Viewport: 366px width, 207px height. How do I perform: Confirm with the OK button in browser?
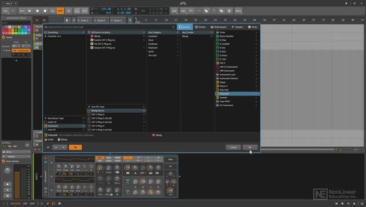click(x=250, y=148)
